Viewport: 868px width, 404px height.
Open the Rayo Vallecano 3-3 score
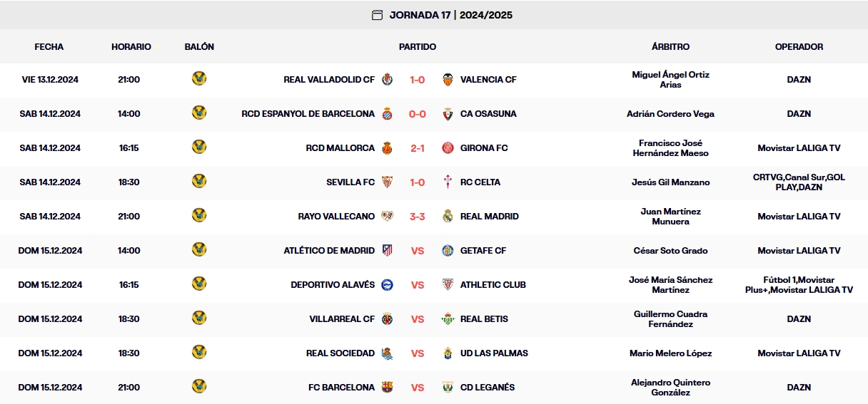point(418,217)
